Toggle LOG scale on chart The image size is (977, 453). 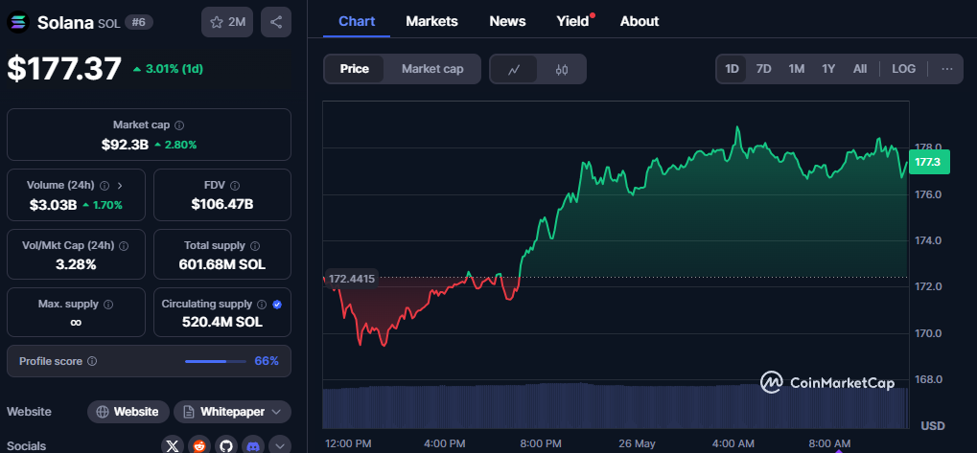coord(903,69)
